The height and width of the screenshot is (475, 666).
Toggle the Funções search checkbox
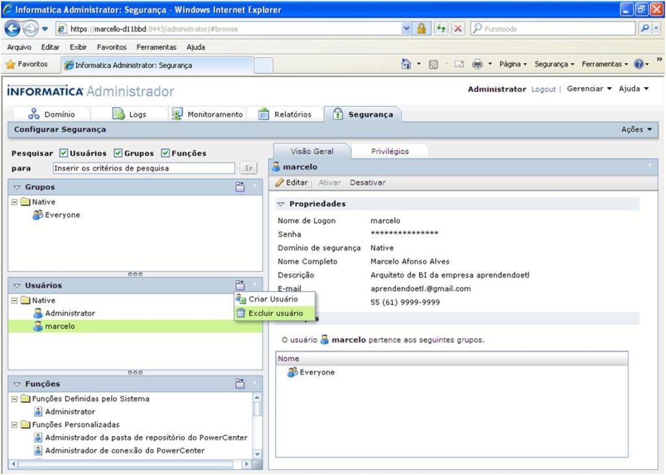(x=165, y=153)
